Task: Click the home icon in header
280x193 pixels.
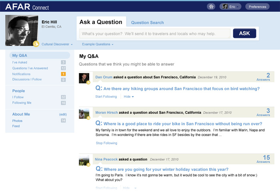Action: coord(211,6)
